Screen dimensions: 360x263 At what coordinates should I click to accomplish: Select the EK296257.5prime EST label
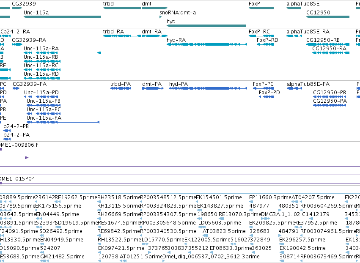[302, 240]
